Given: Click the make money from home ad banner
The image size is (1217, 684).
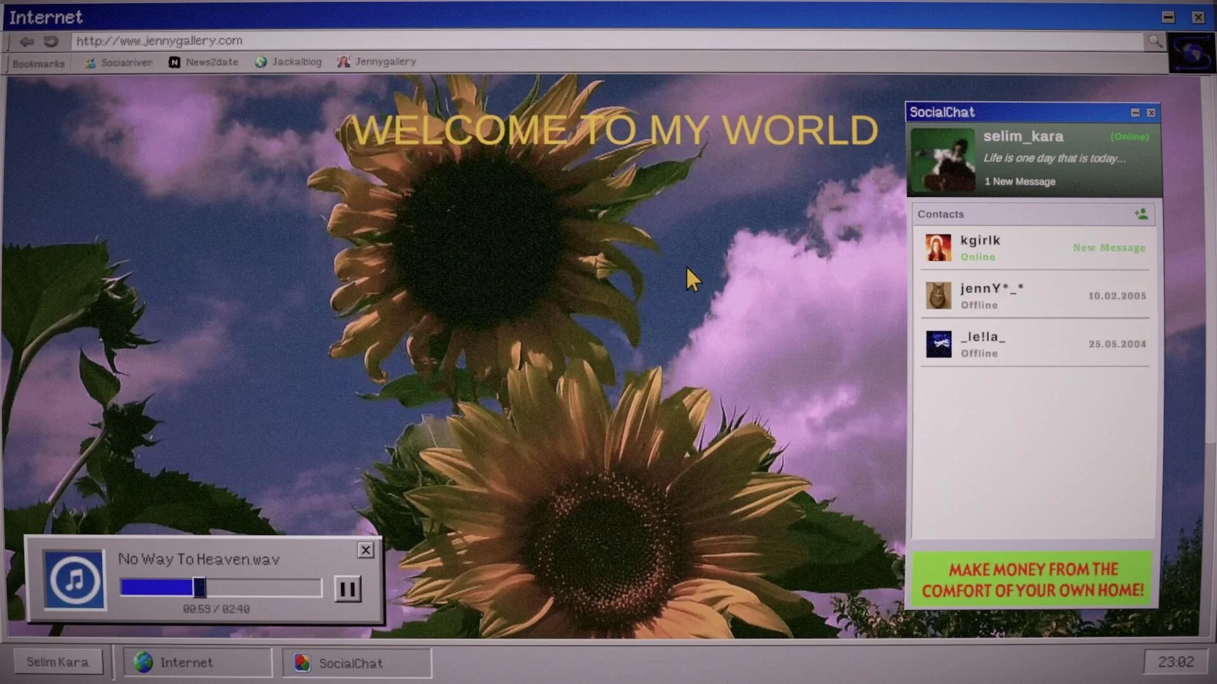Looking at the screenshot, I should tap(1033, 579).
